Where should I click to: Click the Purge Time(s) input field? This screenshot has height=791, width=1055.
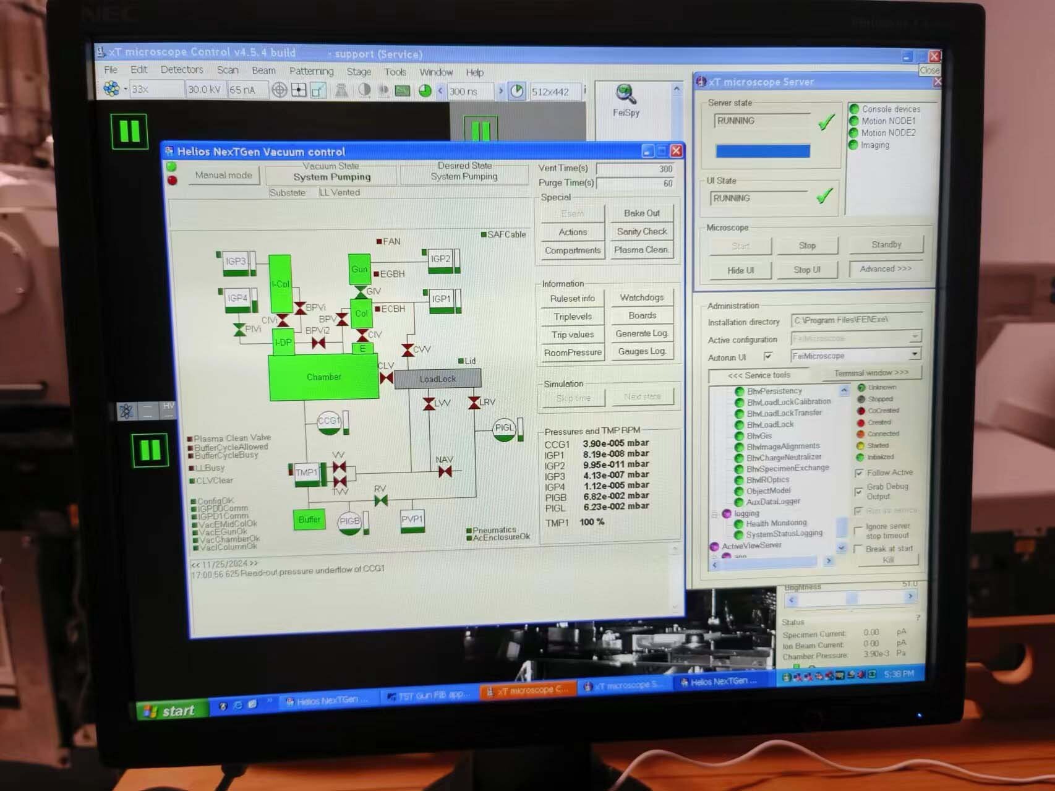(x=635, y=184)
